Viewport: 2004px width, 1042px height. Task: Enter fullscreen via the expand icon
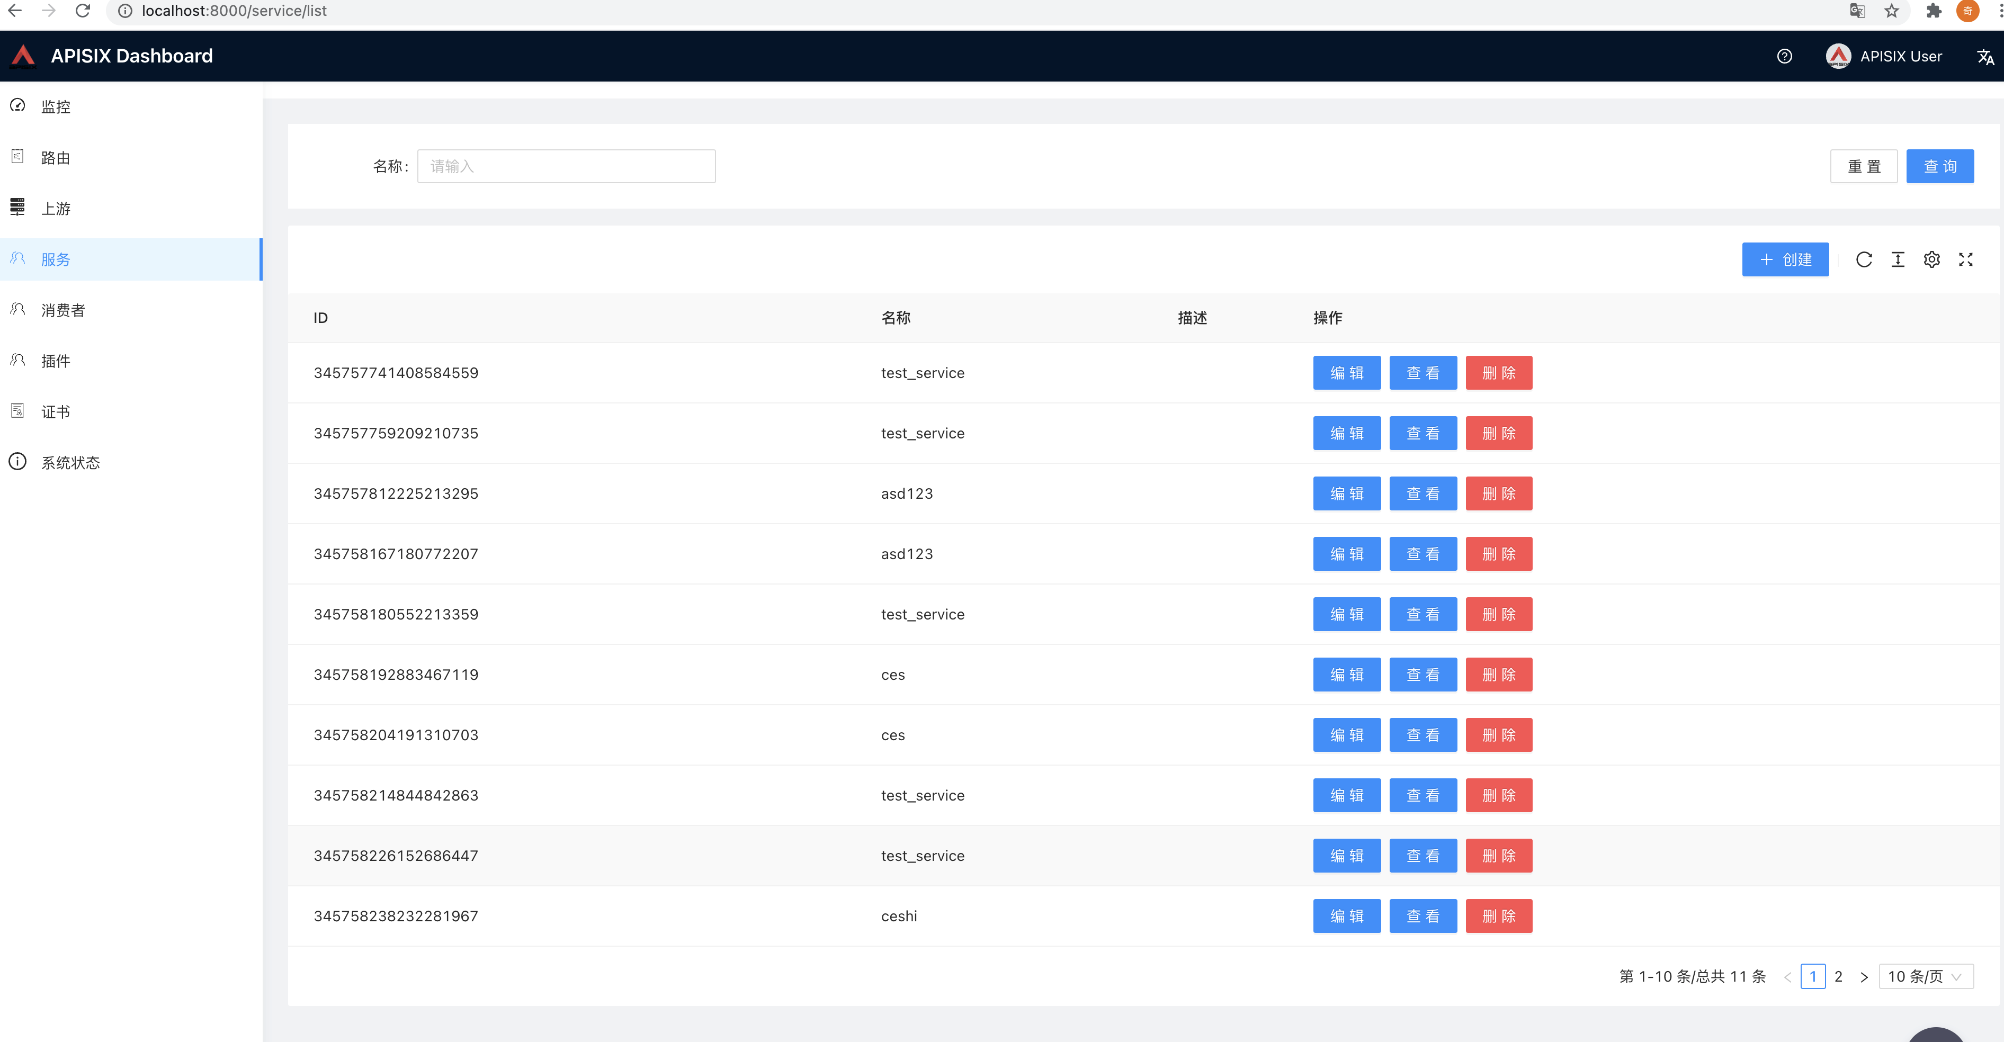(x=1966, y=260)
